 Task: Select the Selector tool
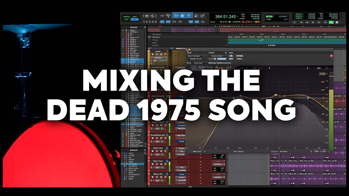click(182, 16)
